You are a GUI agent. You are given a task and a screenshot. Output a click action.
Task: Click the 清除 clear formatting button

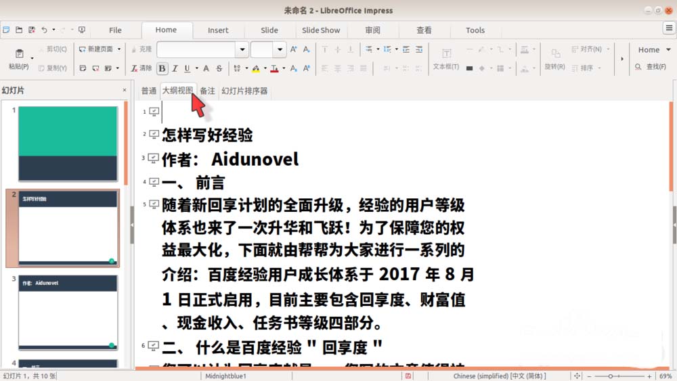pyautogui.click(x=141, y=68)
